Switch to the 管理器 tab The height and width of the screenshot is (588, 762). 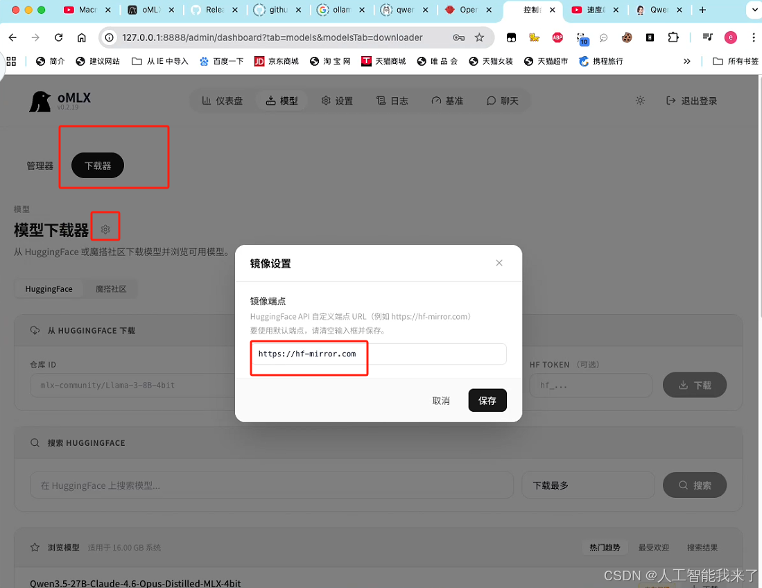pos(40,166)
